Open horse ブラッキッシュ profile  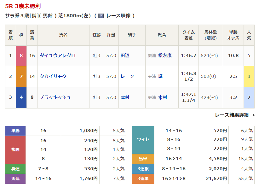[55, 97]
